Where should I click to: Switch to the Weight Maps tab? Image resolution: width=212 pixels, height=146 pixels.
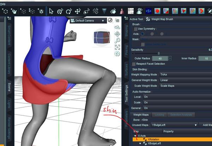click(x=141, y=115)
